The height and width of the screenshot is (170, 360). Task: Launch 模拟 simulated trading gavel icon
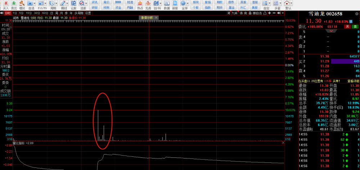click(22, 3)
